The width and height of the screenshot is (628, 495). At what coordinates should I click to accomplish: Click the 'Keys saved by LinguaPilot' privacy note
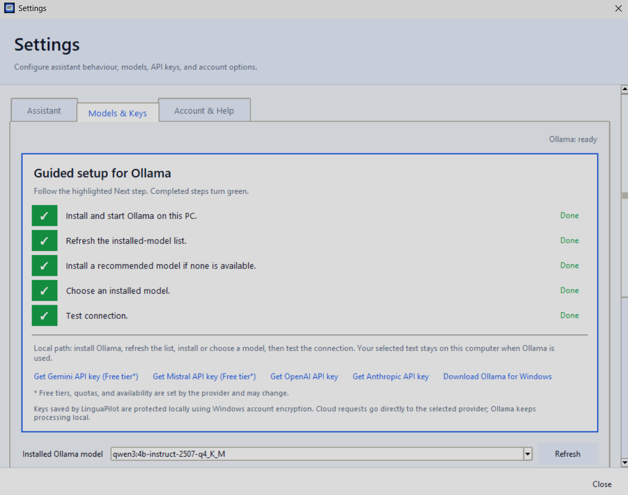285,413
